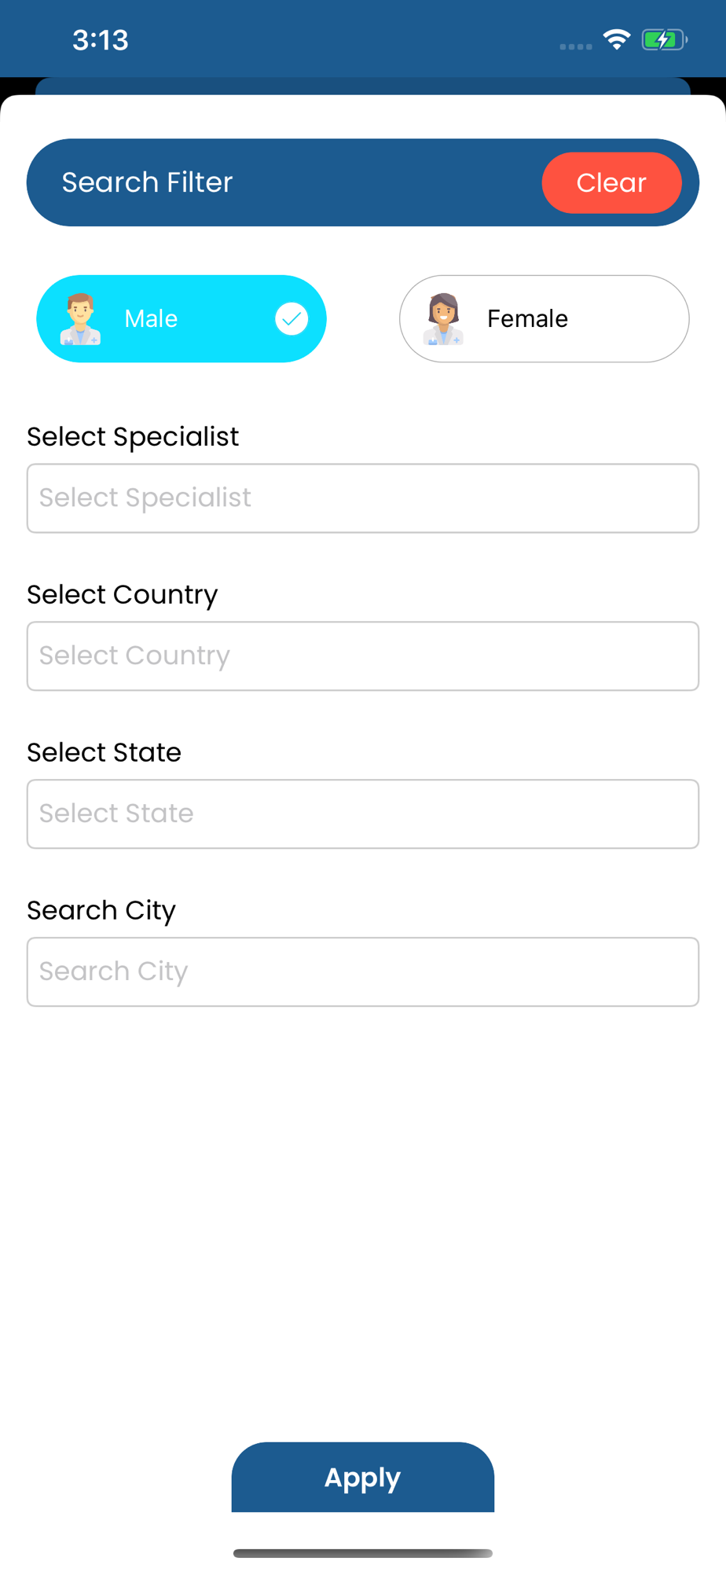
Task: Select the Male text on gender option
Action: 151,319
